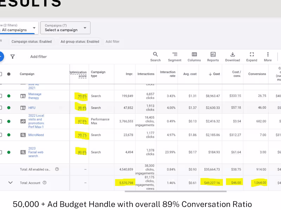
Task: Click Add filter field beside funnel icon
Action: click(x=38, y=57)
